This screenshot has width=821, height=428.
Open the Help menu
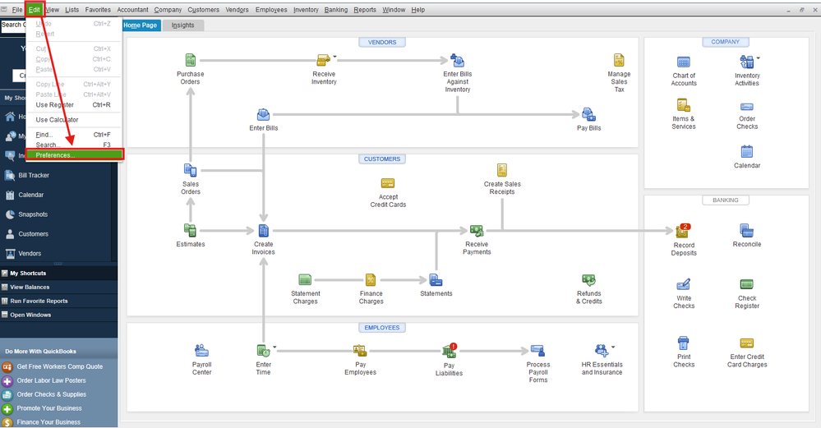pos(417,9)
